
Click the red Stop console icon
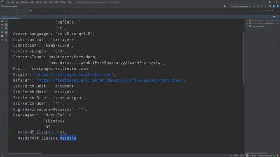2,25
